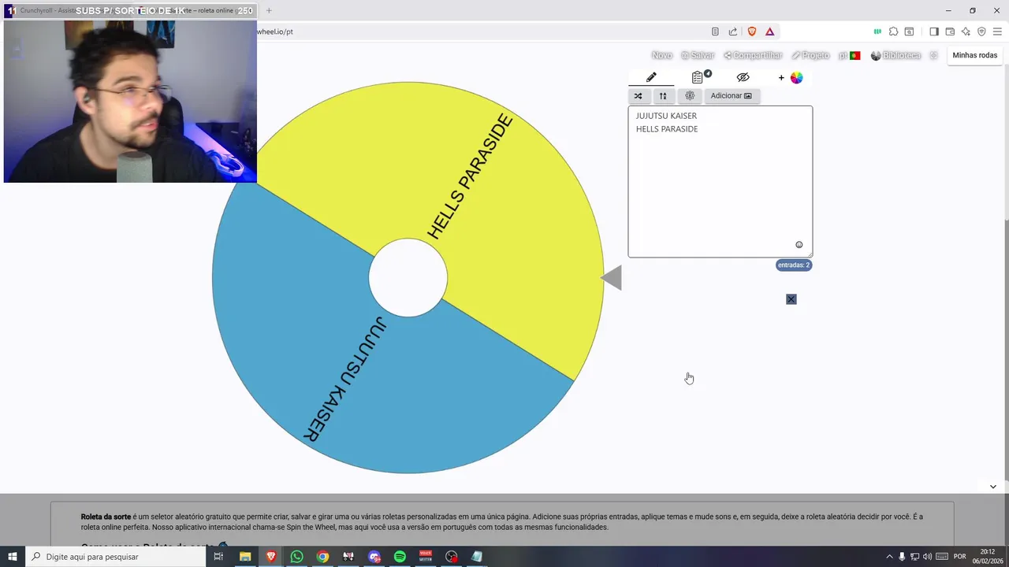Open Voicemeeter from the taskbar
1009x567 pixels.
pos(426,557)
